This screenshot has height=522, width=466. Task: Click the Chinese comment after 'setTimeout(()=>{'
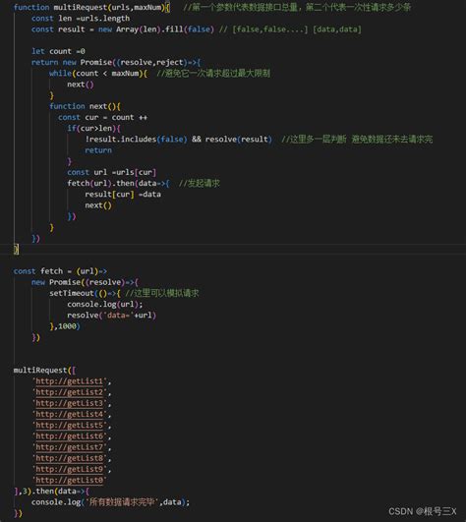(x=162, y=293)
